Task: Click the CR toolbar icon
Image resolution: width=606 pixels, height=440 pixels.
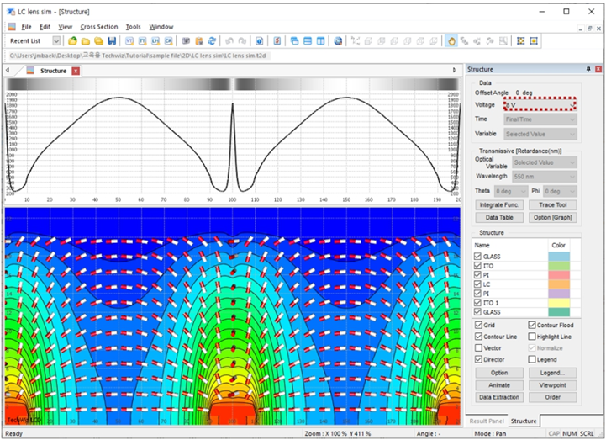Action: 168,41
